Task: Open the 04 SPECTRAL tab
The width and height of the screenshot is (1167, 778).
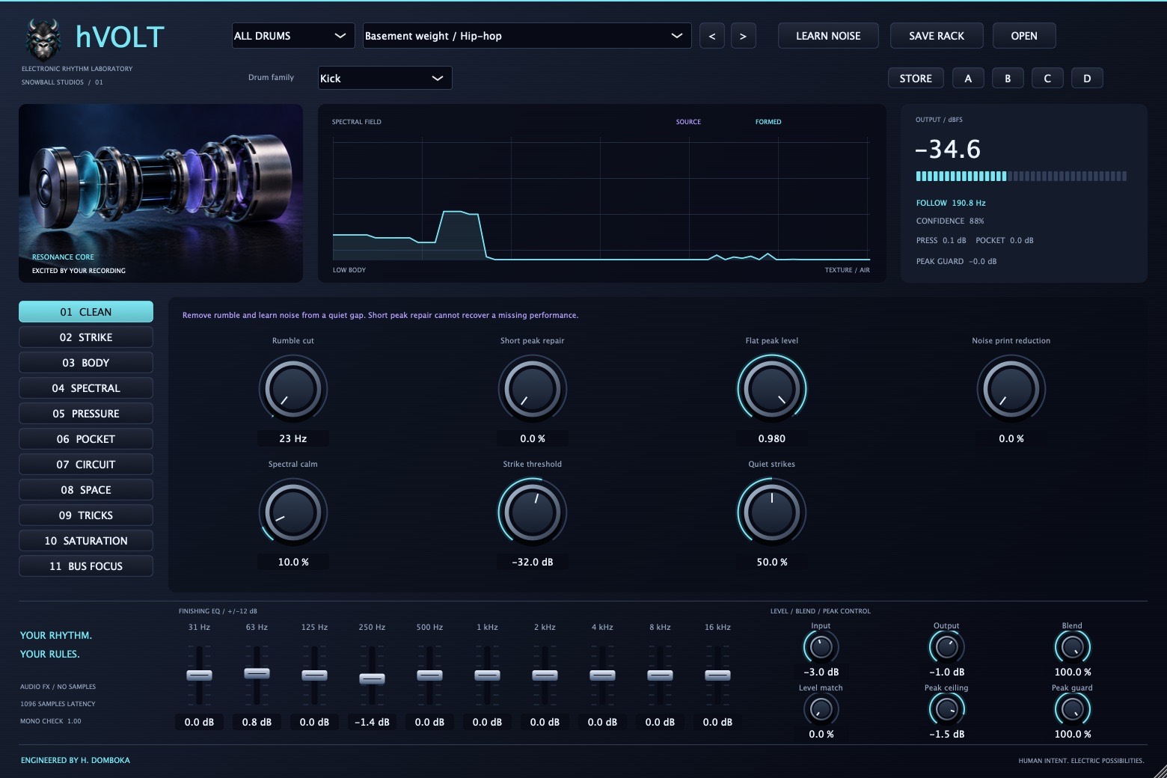Action: click(86, 388)
